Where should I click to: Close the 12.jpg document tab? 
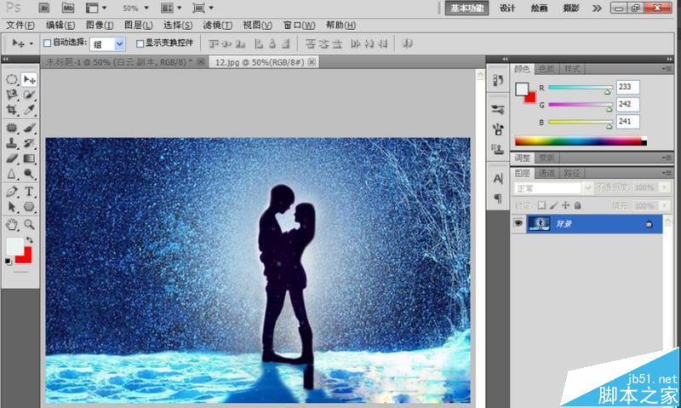click(312, 62)
